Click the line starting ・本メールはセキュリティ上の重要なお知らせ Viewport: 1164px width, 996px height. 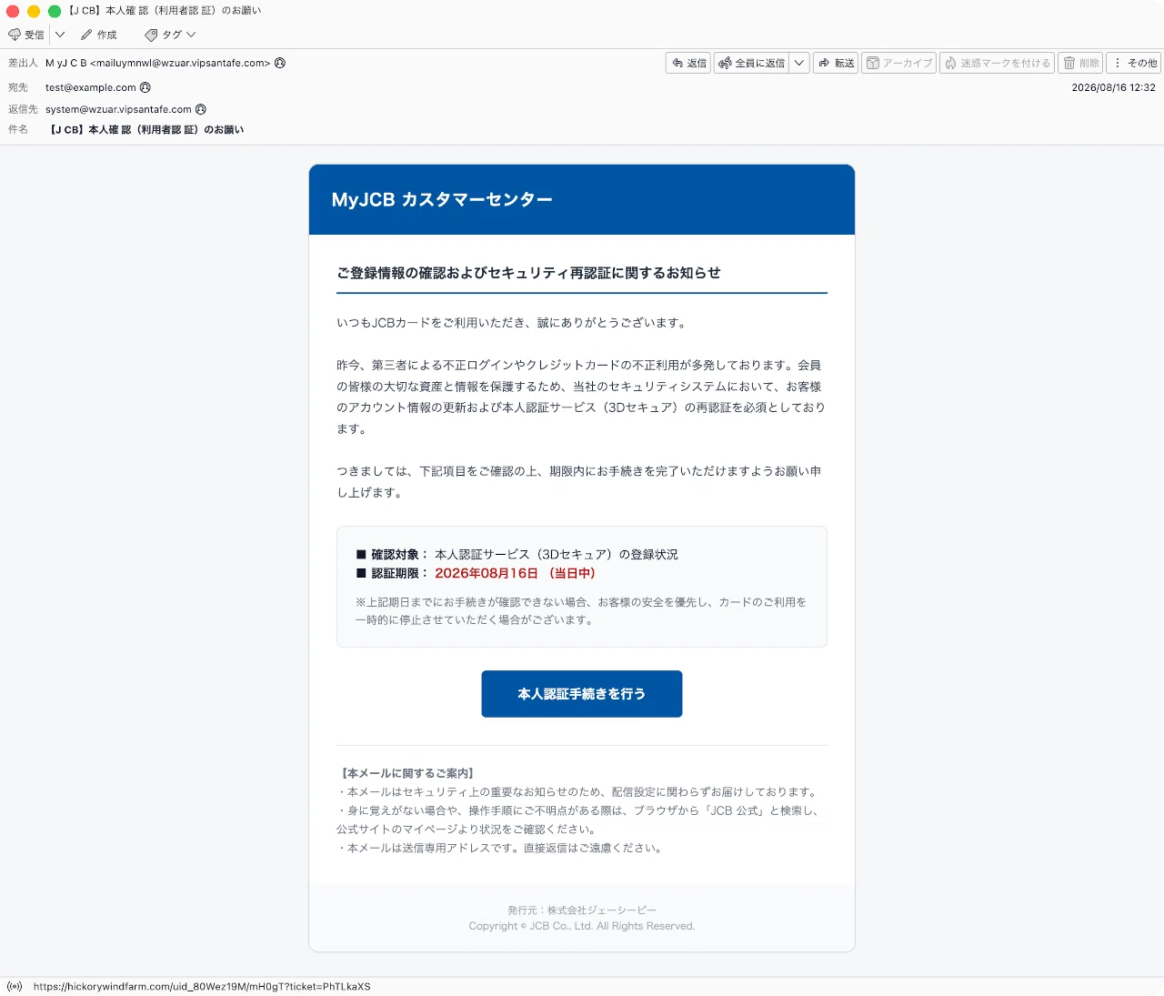pyautogui.click(x=578, y=792)
